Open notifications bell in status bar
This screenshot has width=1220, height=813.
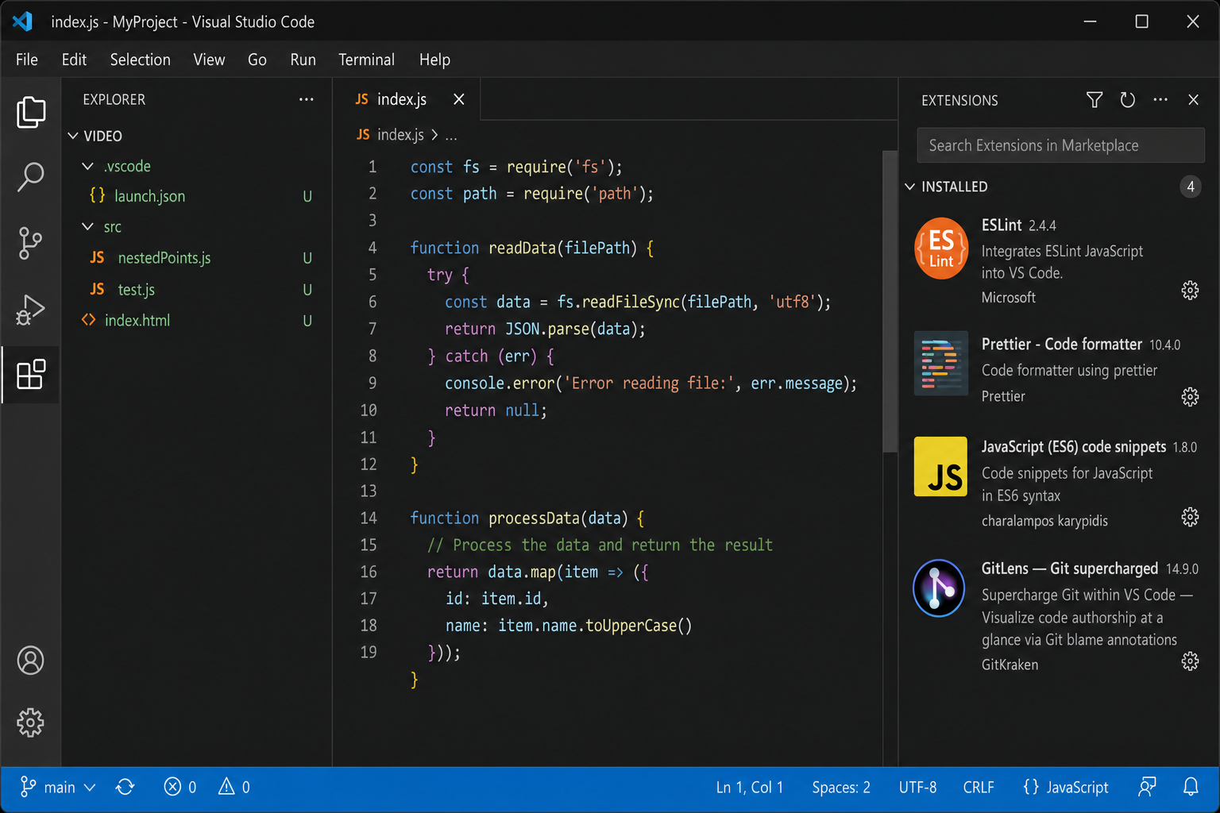1191,787
